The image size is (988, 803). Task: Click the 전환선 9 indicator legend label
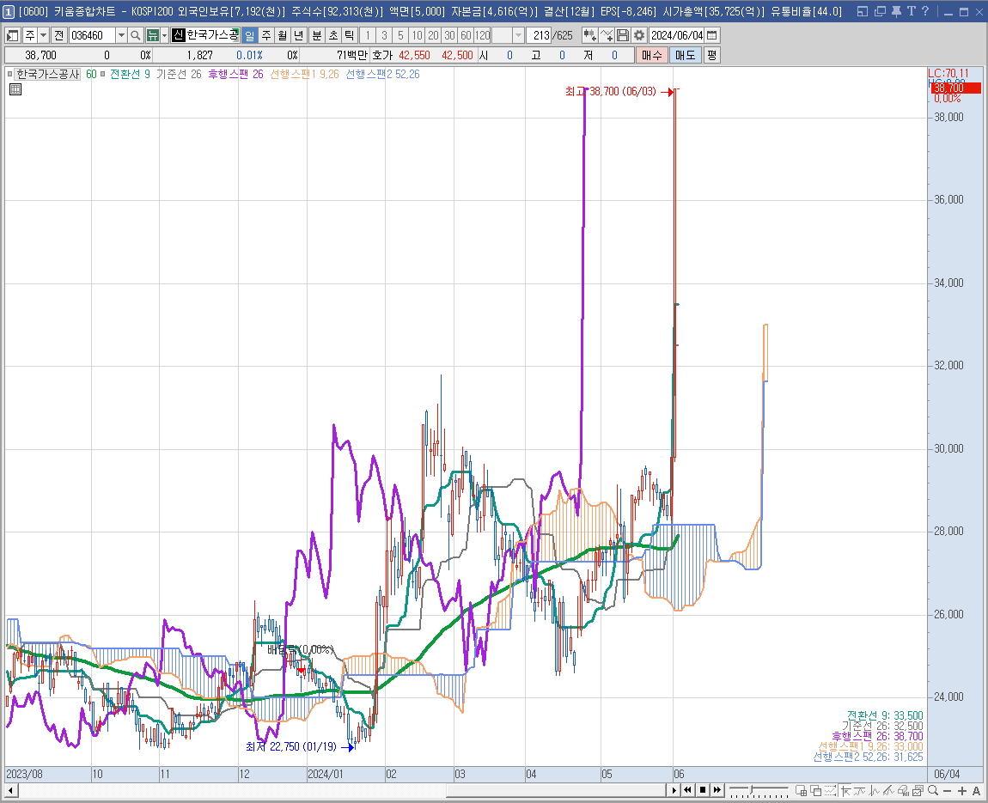tap(130, 75)
